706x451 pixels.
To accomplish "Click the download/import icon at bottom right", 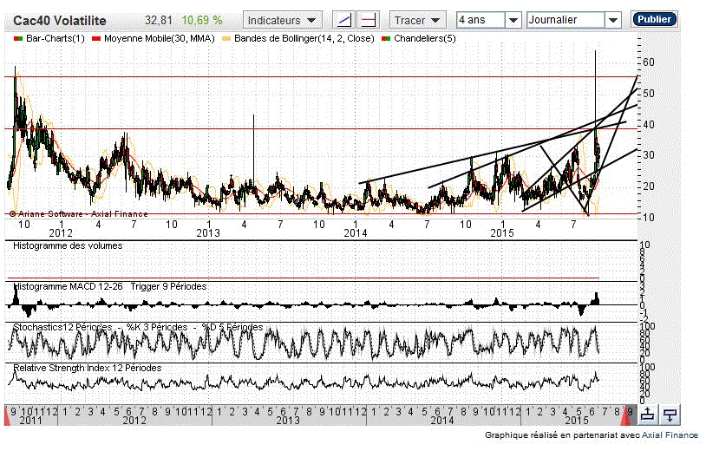I will [x=670, y=415].
